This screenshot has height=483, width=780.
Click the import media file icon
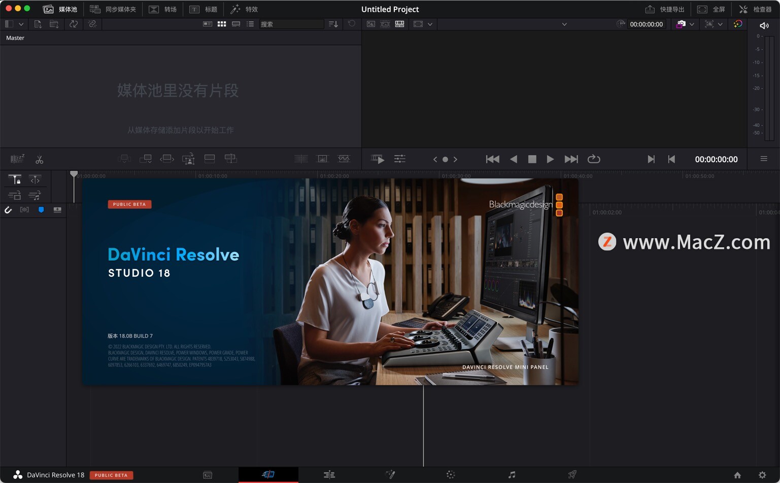(38, 24)
